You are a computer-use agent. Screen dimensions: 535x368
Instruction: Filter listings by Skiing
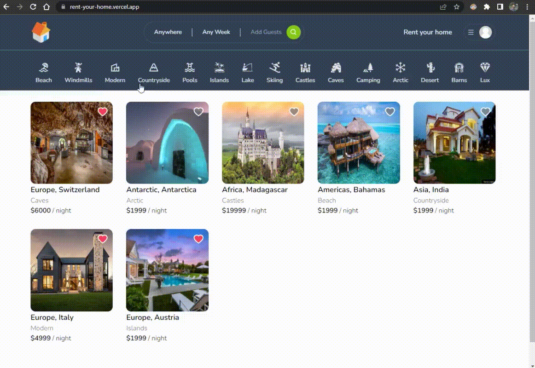(274, 73)
